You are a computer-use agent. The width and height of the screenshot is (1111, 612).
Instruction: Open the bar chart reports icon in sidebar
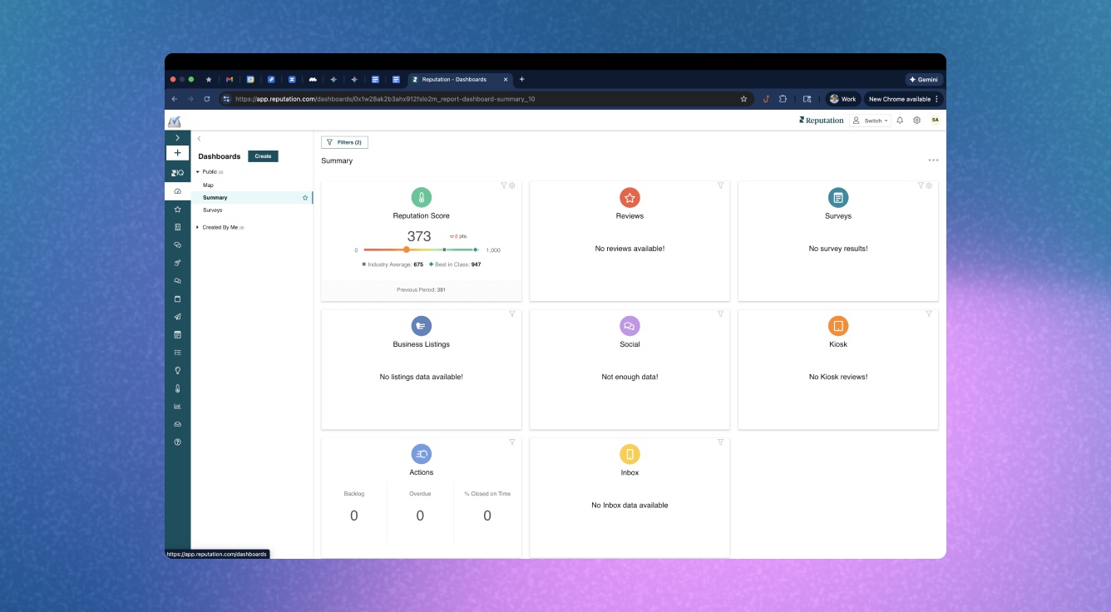click(x=177, y=407)
